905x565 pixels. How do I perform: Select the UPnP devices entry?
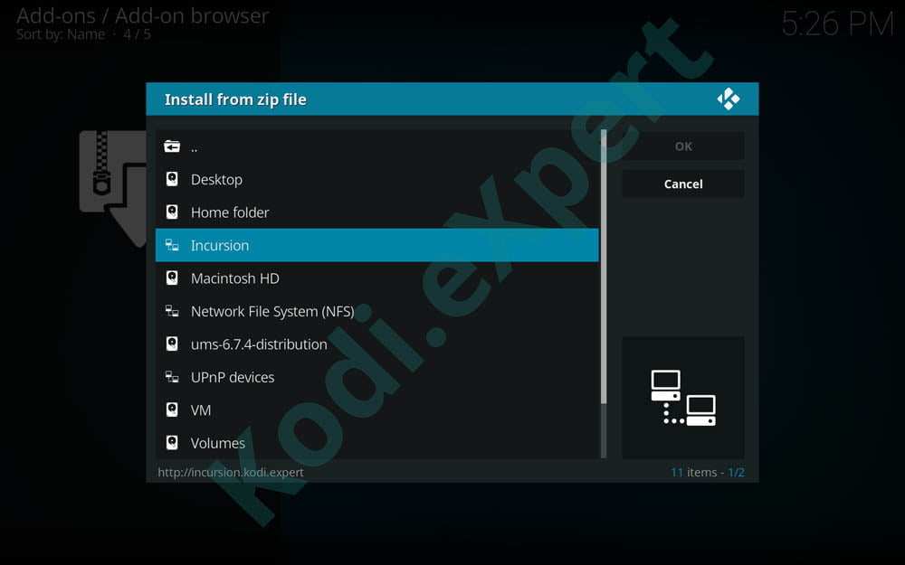click(x=376, y=377)
